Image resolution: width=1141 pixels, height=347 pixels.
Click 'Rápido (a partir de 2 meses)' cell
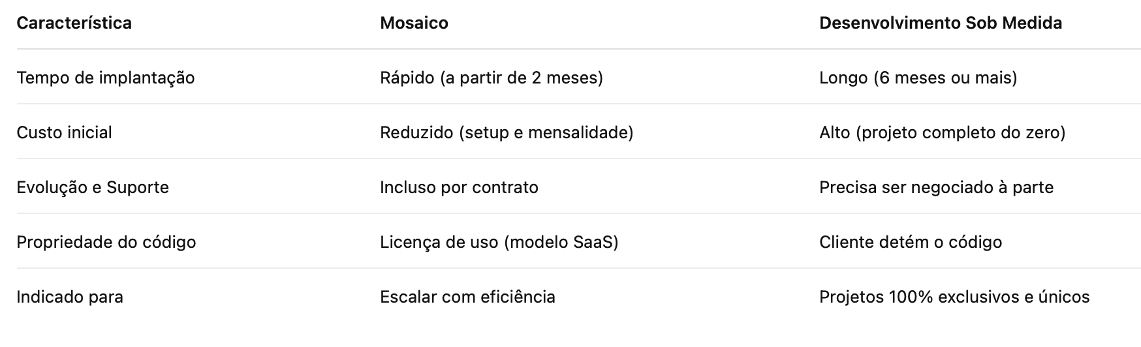click(491, 78)
